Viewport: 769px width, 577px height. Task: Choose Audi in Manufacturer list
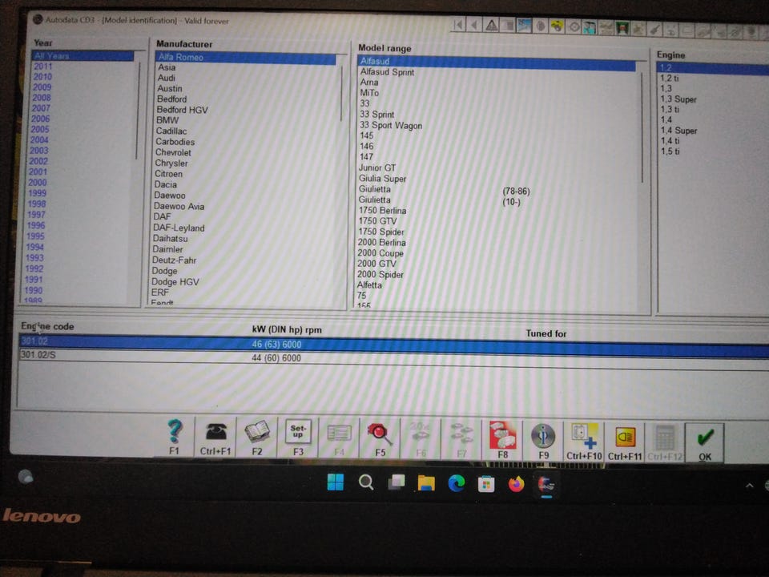click(x=167, y=78)
